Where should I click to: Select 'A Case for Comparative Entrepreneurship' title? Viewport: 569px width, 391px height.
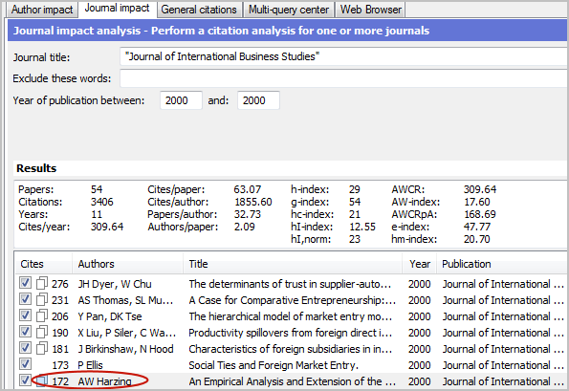(x=292, y=300)
